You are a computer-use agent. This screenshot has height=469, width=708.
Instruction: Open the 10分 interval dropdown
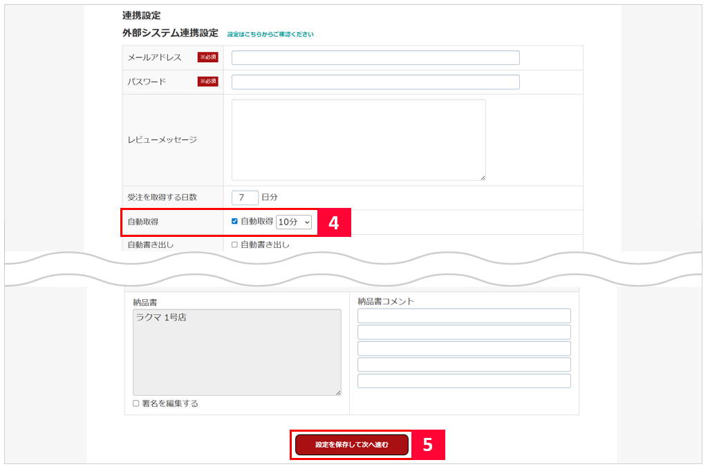tap(294, 222)
